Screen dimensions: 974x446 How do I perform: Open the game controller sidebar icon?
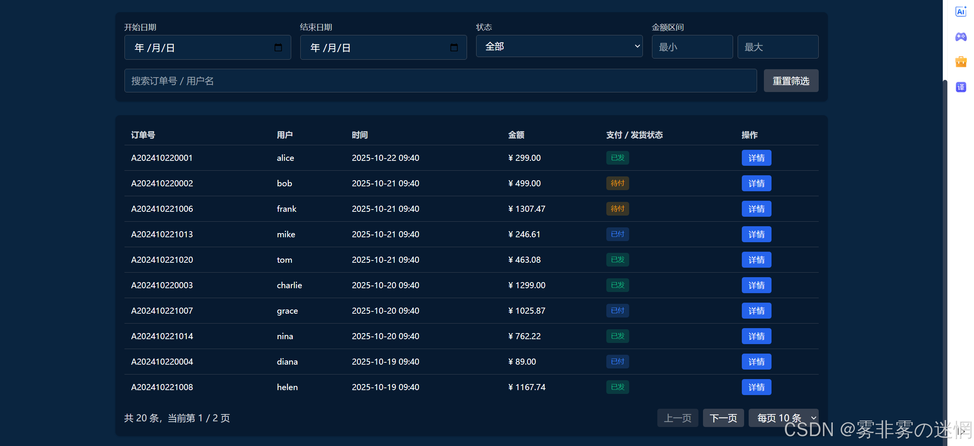pos(961,37)
